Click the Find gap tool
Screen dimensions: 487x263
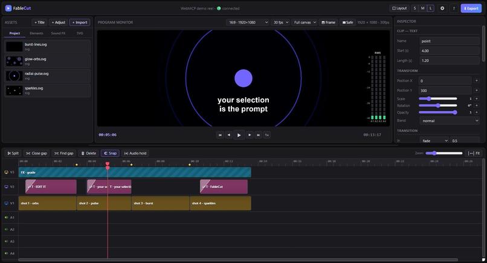pos(63,153)
